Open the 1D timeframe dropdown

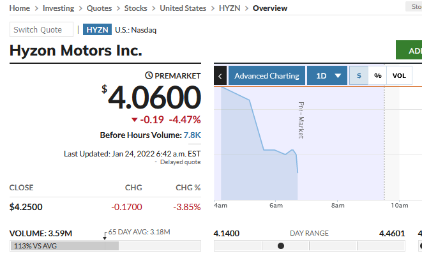(x=327, y=76)
